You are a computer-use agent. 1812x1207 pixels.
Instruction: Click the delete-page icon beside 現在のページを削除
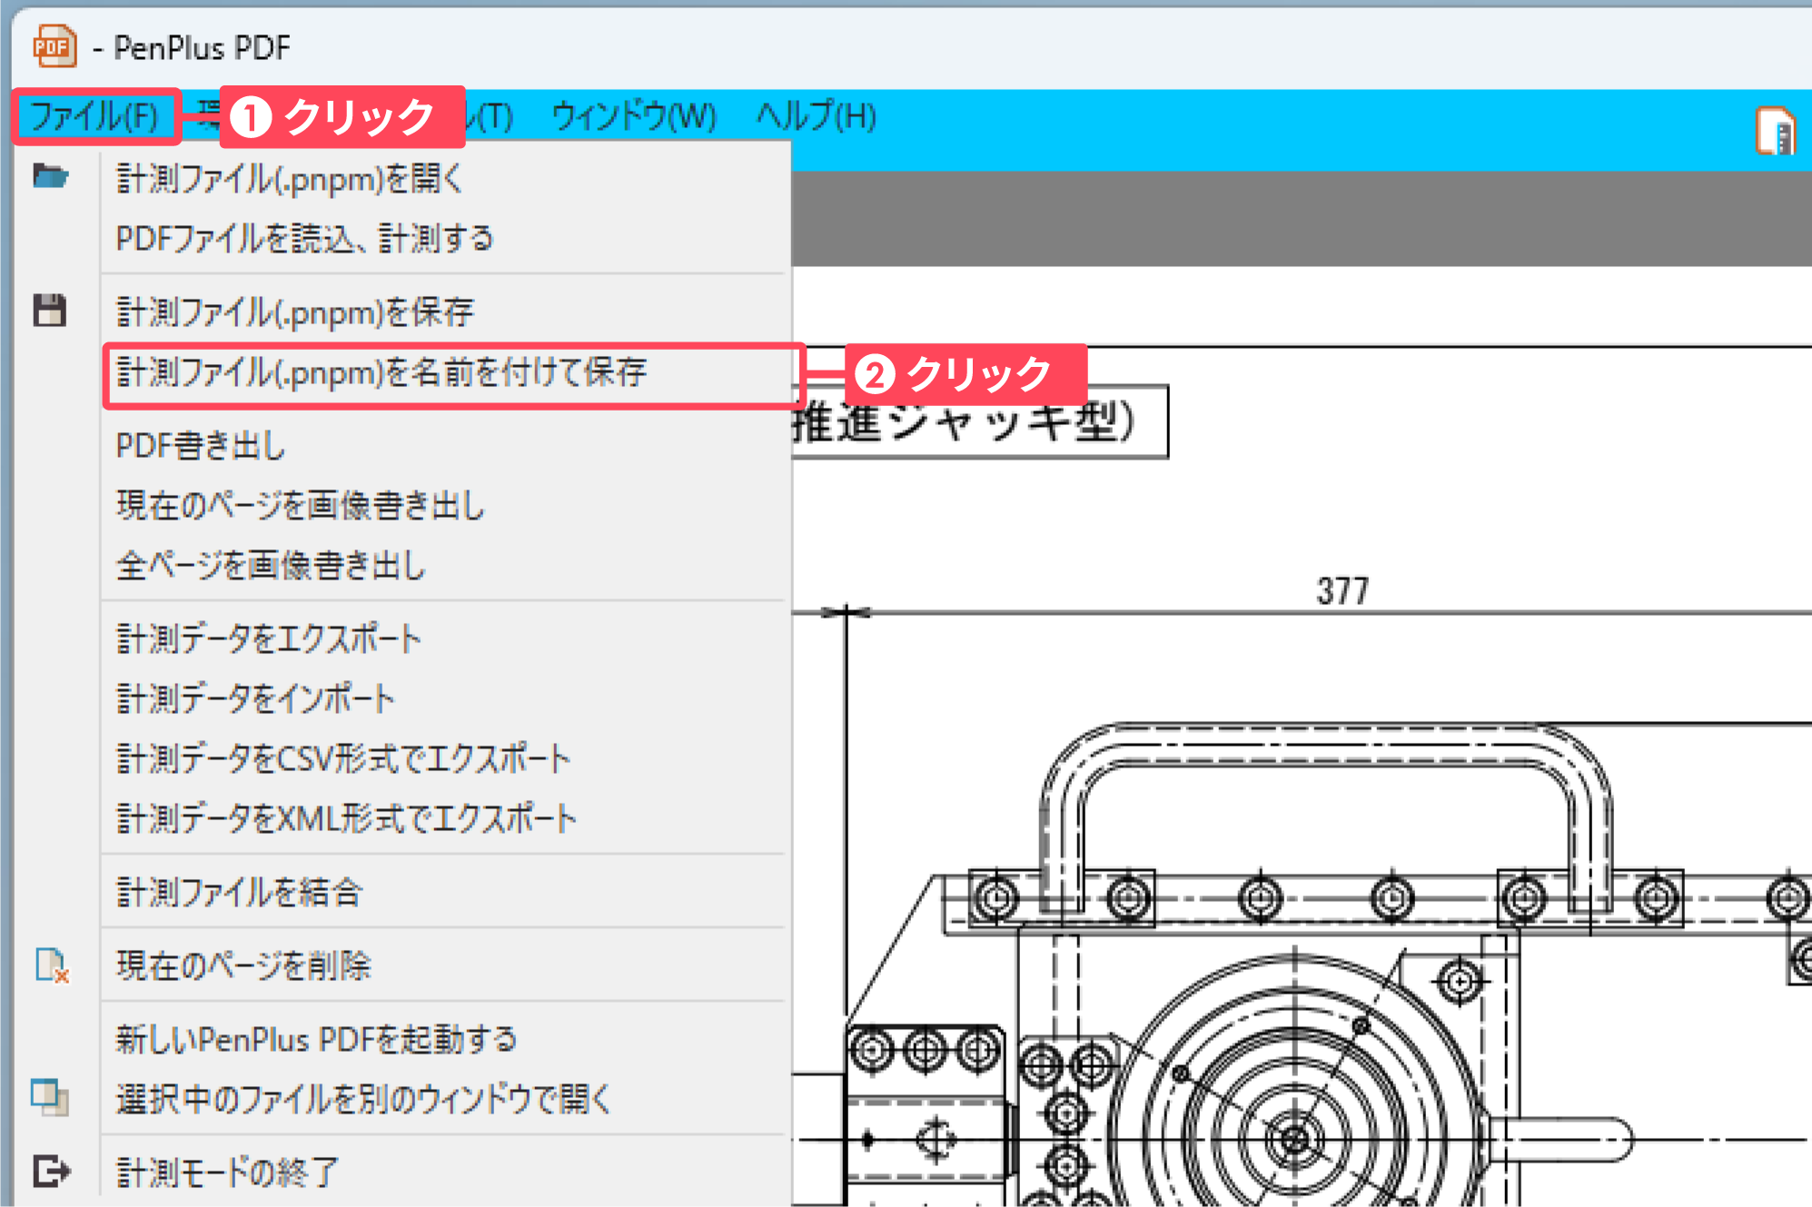52,965
